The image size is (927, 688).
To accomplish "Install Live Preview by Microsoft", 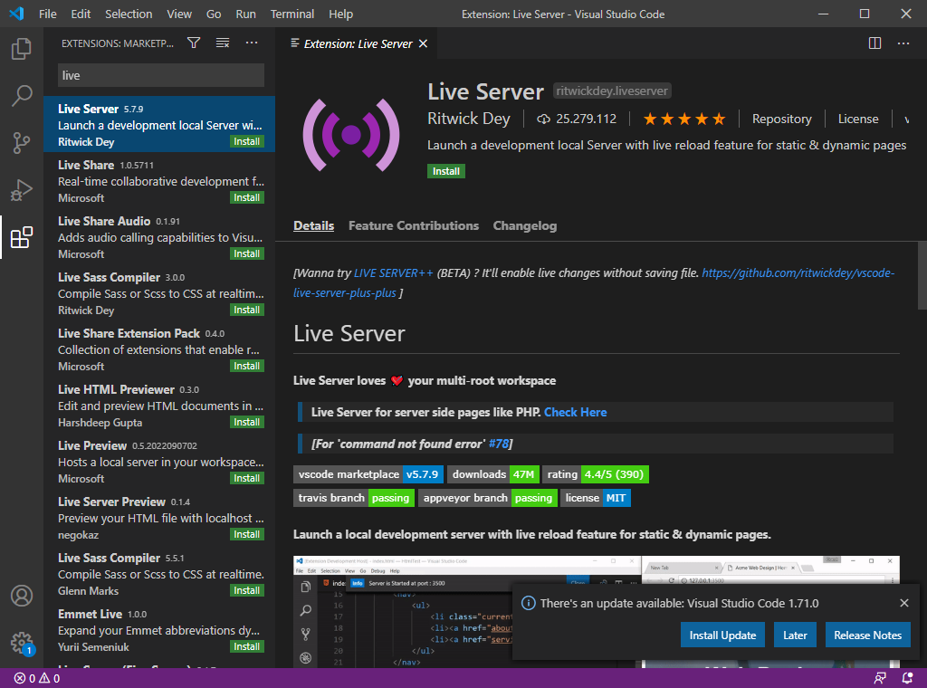I will tap(246, 479).
